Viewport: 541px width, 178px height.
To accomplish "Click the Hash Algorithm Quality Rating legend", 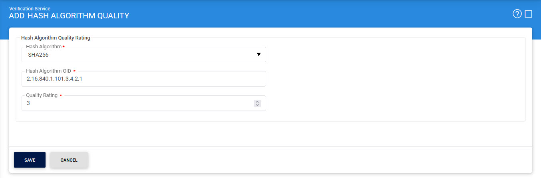I will click(56, 38).
